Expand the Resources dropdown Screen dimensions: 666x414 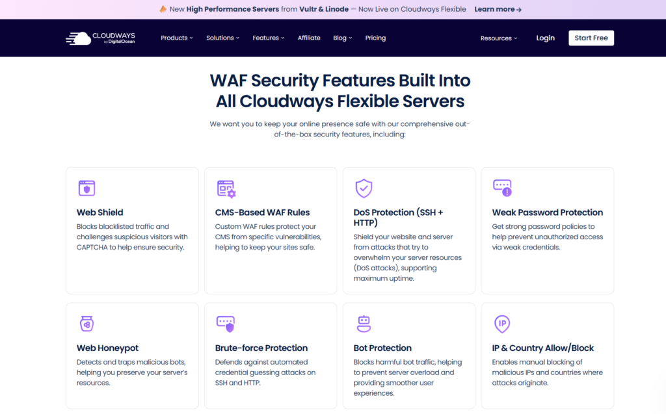pos(499,38)
